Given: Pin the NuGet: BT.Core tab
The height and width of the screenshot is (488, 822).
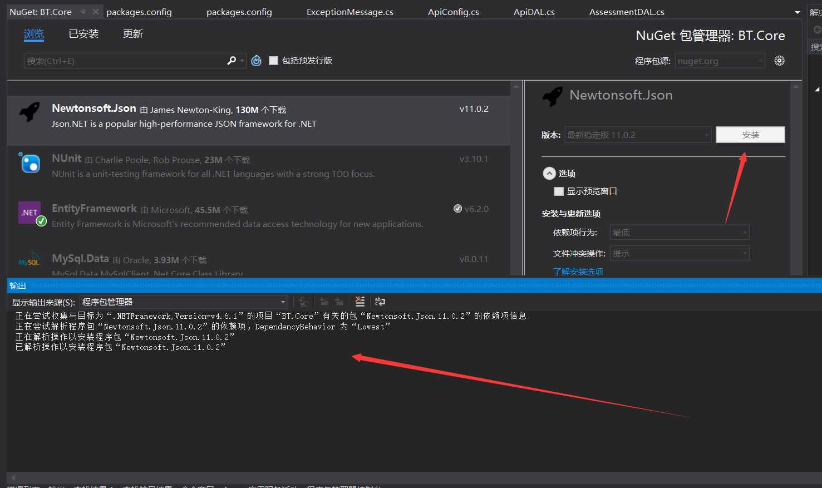Looking at the screenshot, I should (82, 12).
